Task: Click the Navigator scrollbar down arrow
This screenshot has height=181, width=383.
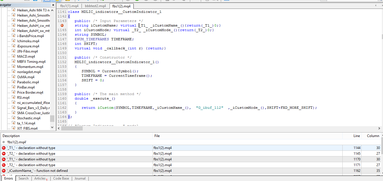Action: pyautogui.click(x=52, y=127)
